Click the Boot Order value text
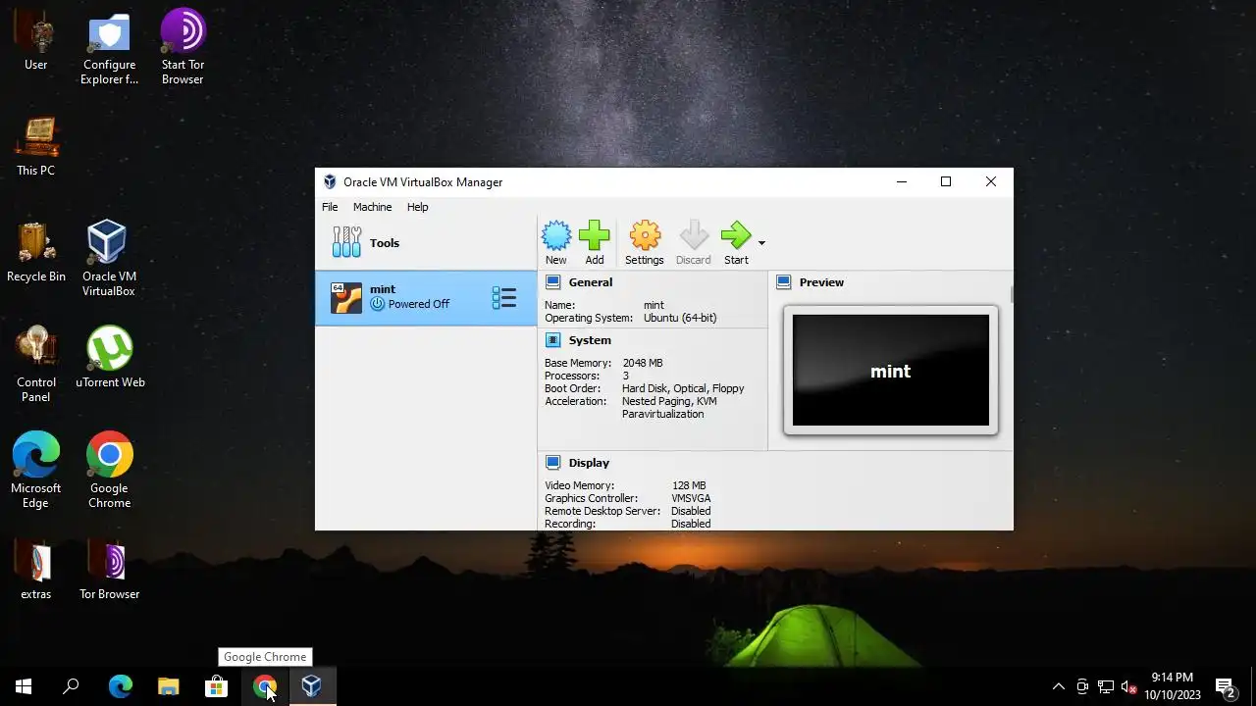Screen dimensions: 1256x706 point(683,388)
